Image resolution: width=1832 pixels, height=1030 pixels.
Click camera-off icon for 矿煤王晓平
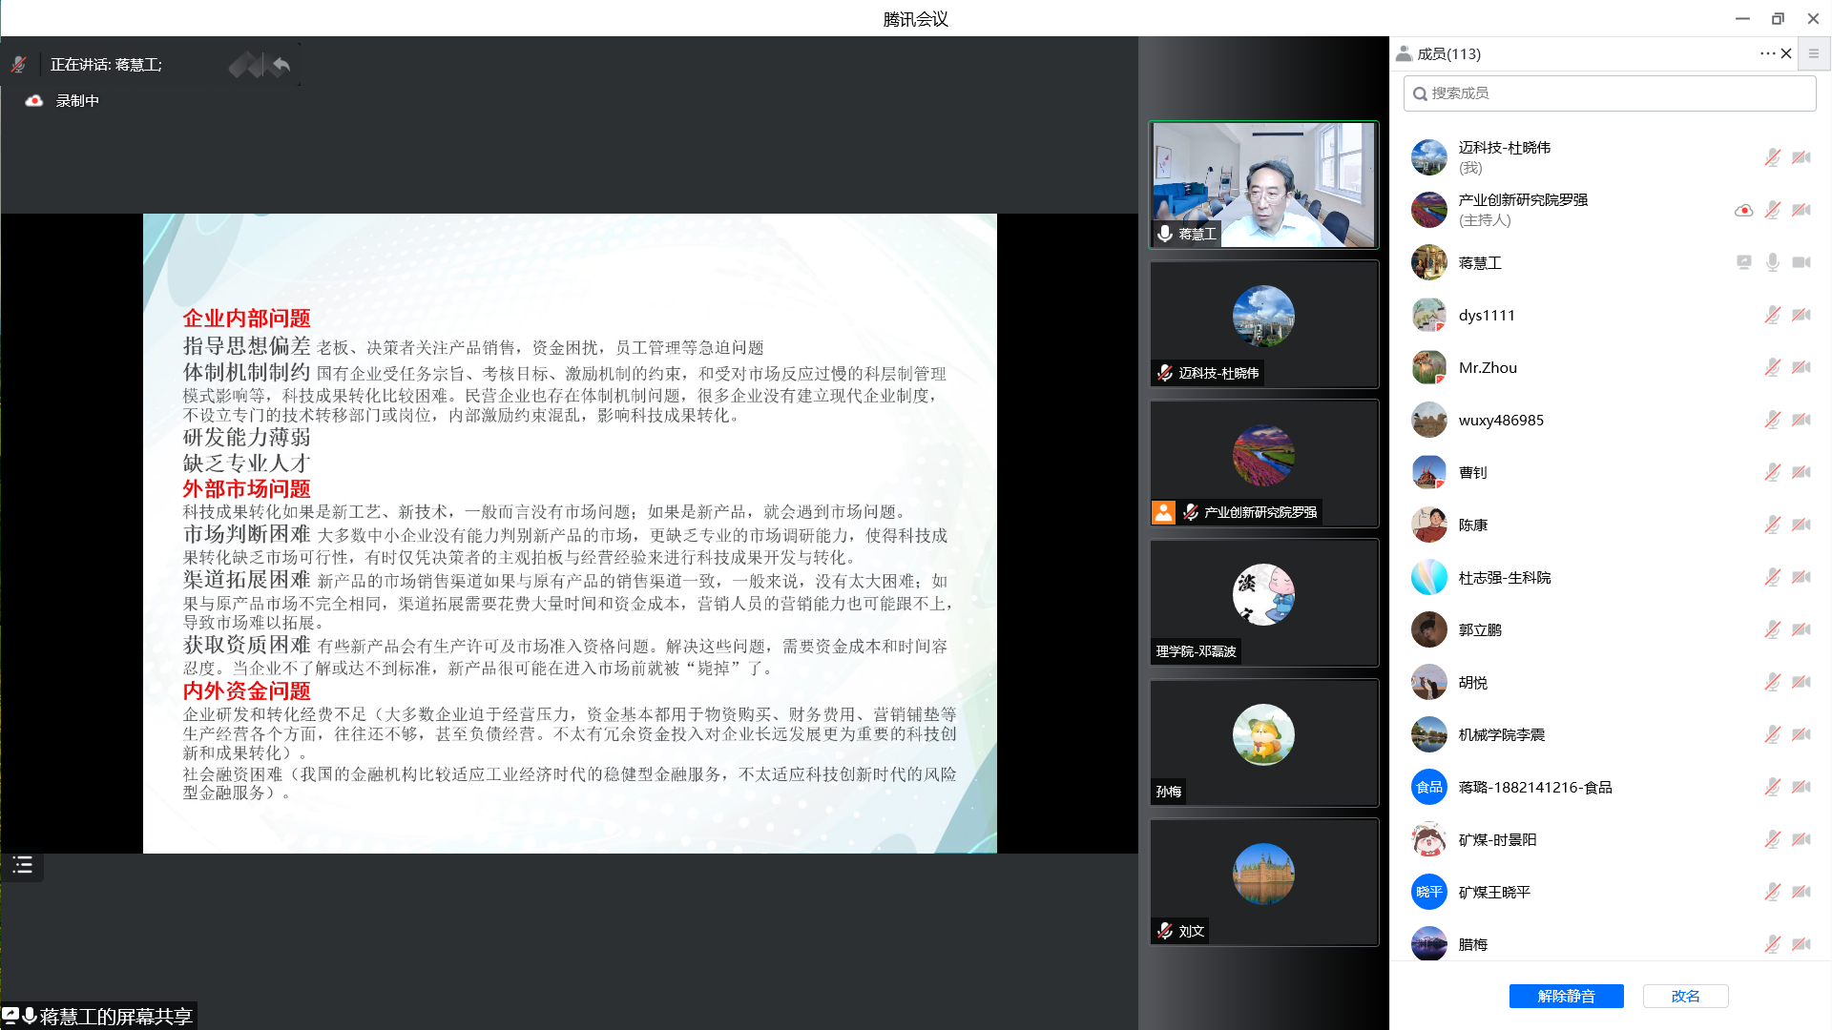(x=1801, y=892)
